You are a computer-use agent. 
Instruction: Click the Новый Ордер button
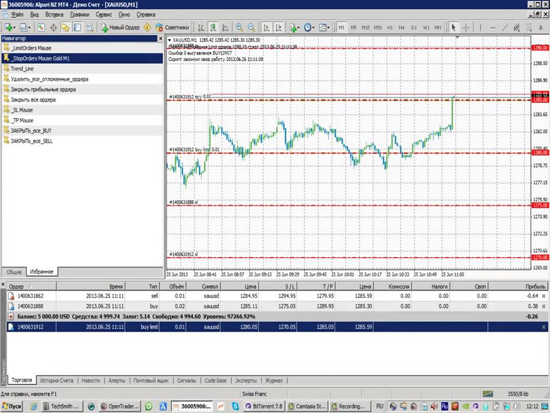(120, 28)
